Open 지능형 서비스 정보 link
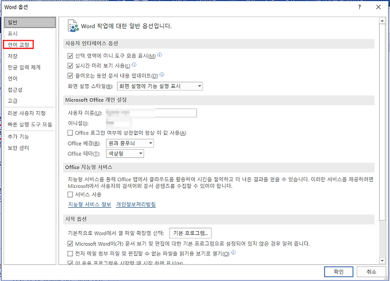 (x=89, y=205)
